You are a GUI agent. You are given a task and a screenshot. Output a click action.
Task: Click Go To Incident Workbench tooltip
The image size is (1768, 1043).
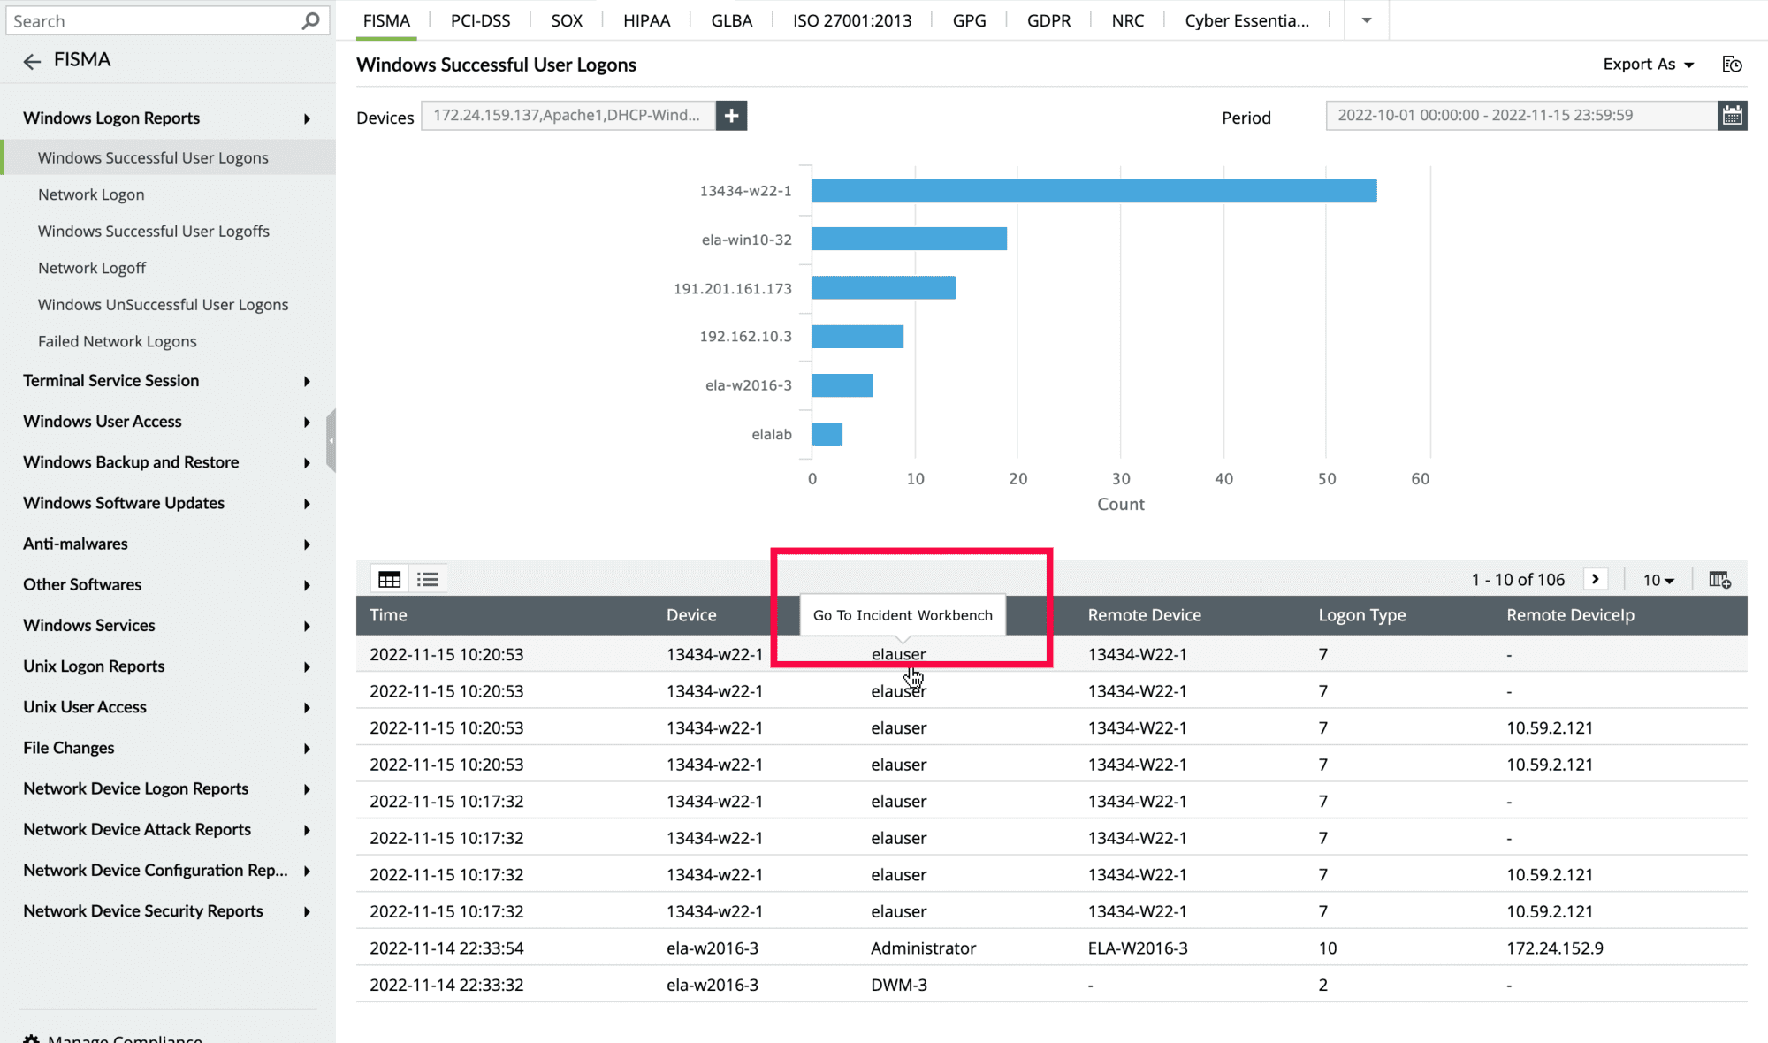pos(903,615)
